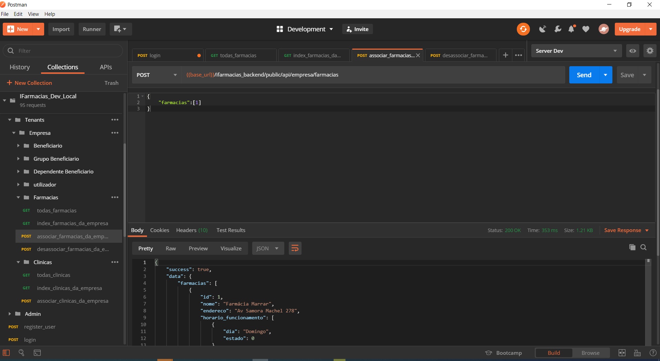Open the New button dropdown arrow

pyautogui.click(x=38, y=29)
